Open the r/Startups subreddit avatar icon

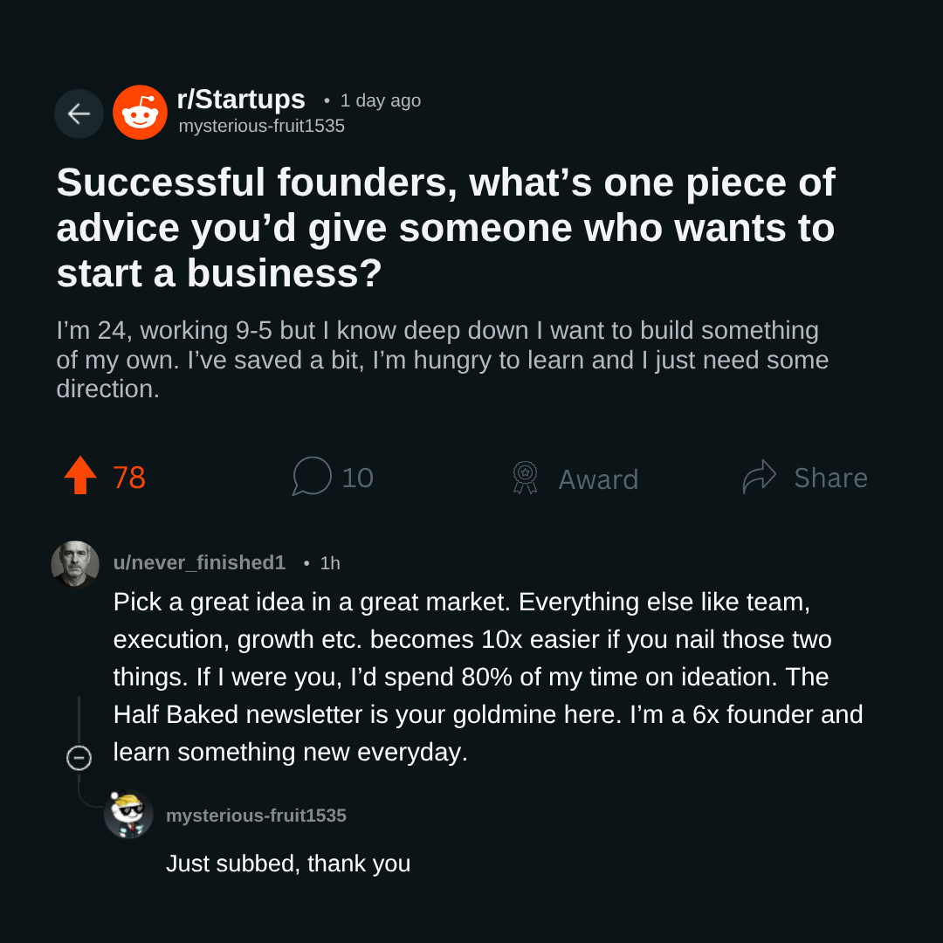(x=140, y=113)
